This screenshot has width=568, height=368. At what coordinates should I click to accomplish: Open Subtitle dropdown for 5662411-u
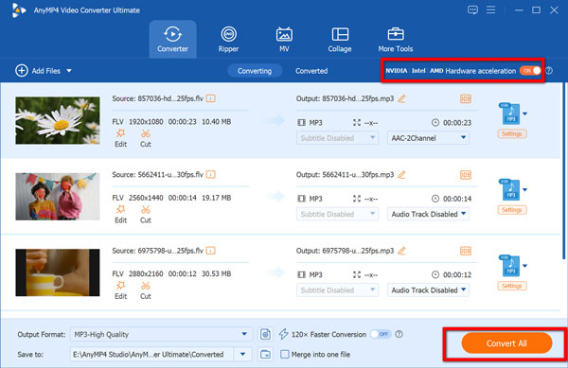click(x=337, y=214)
